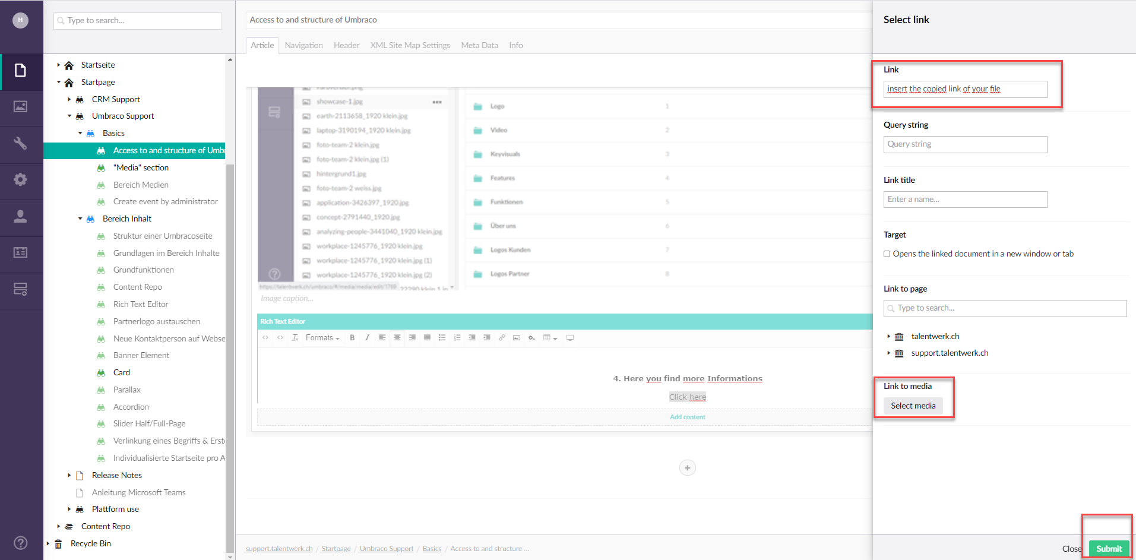The height and width of the screenshot is (560, 1136).
Task: Click the tree search box at top
Action: tap(138, 21)
